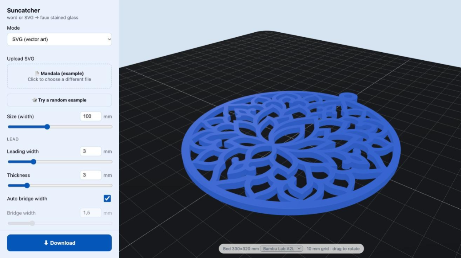The width and height of the screenshot is (461, 259).
Task: Click the Leading width slider handle
Action: click(33, 162)
